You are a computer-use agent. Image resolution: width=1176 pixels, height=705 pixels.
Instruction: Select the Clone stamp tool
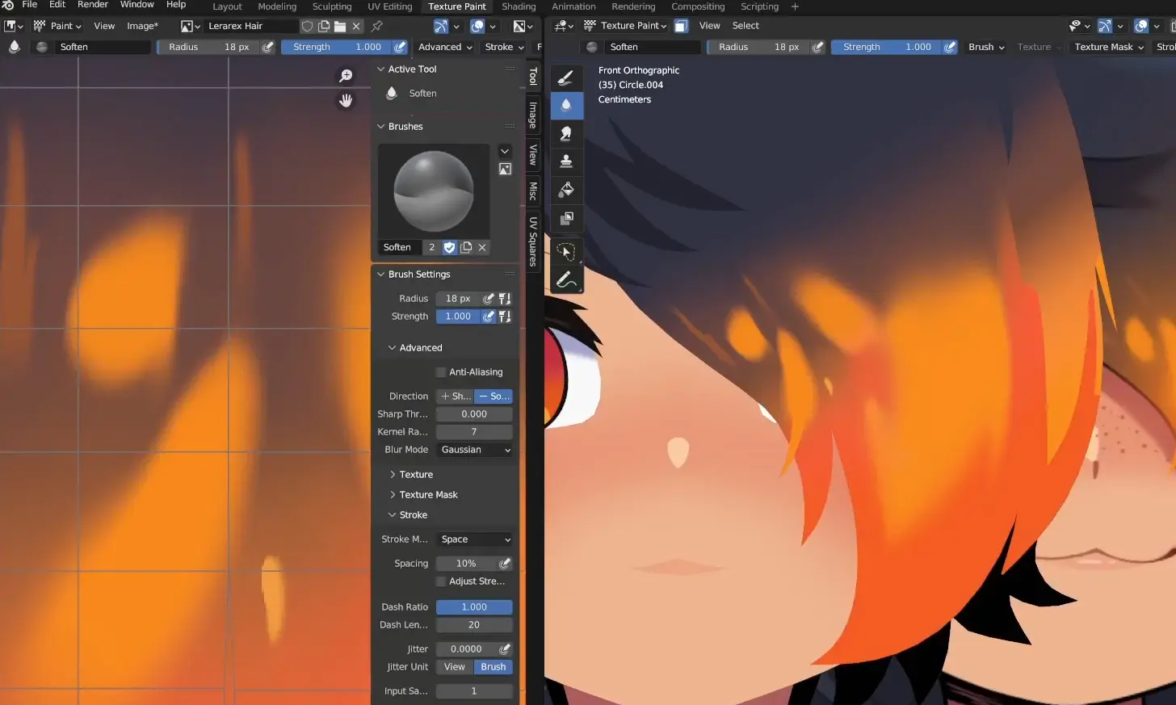pos(566,161)
